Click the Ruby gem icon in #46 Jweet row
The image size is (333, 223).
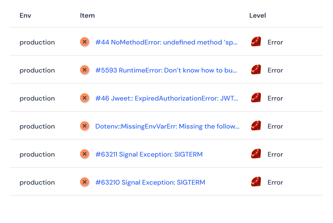[256, 98]
